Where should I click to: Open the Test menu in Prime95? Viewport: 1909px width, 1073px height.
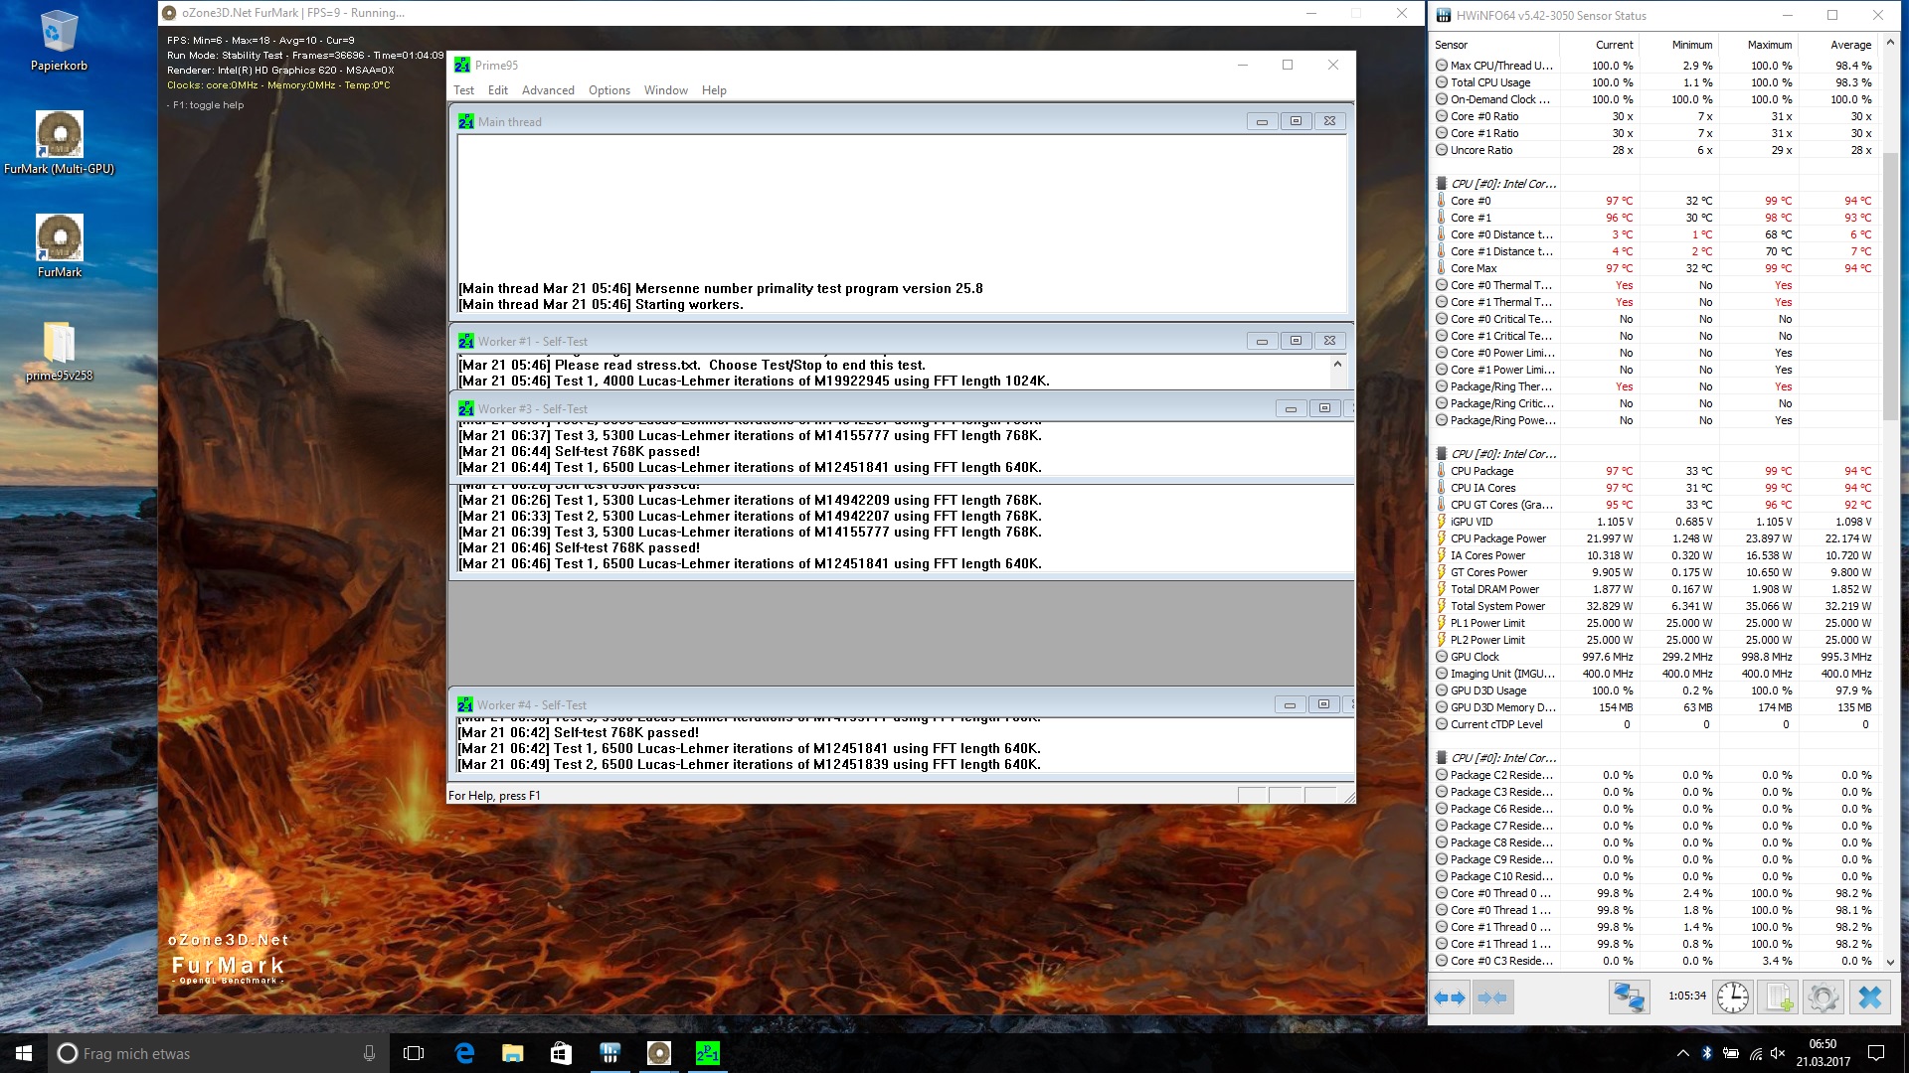point(463,90)
